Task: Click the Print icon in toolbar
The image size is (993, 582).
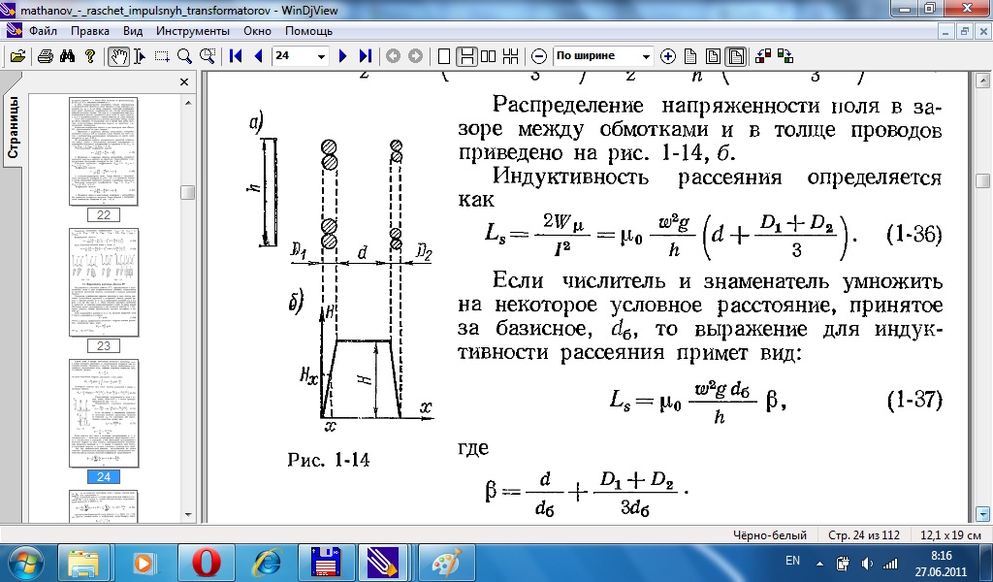Action: [x=45, y=56]
